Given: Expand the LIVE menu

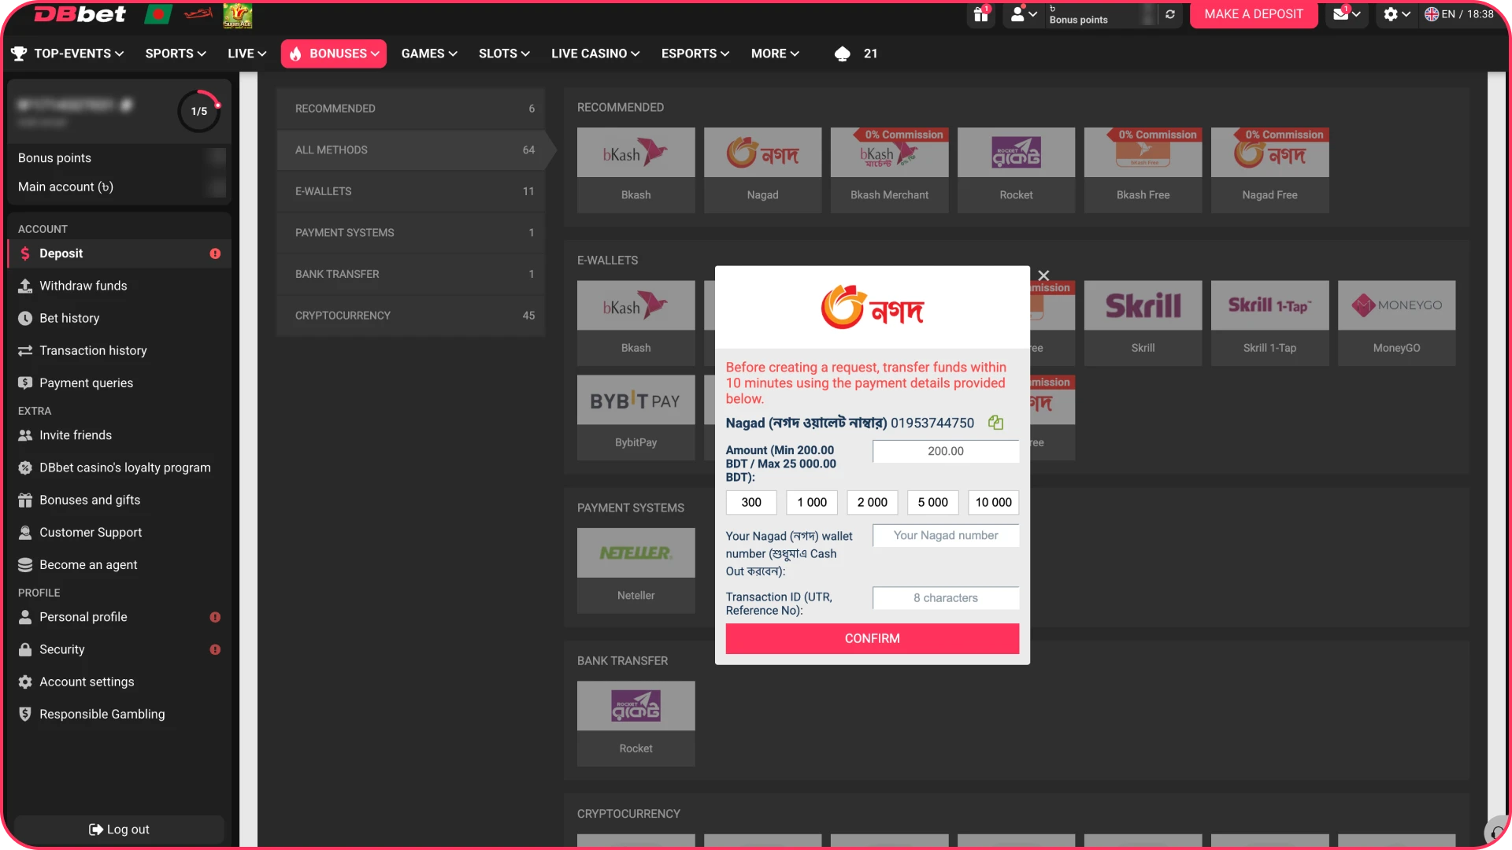Looking at the screenshot, I should [x=247, y=54].
